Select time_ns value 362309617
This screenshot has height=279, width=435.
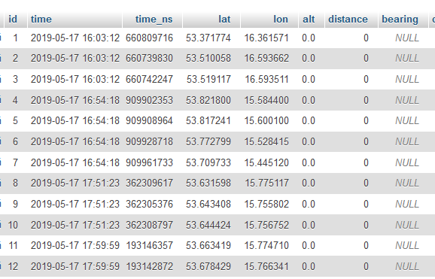(x=149, y=183)
